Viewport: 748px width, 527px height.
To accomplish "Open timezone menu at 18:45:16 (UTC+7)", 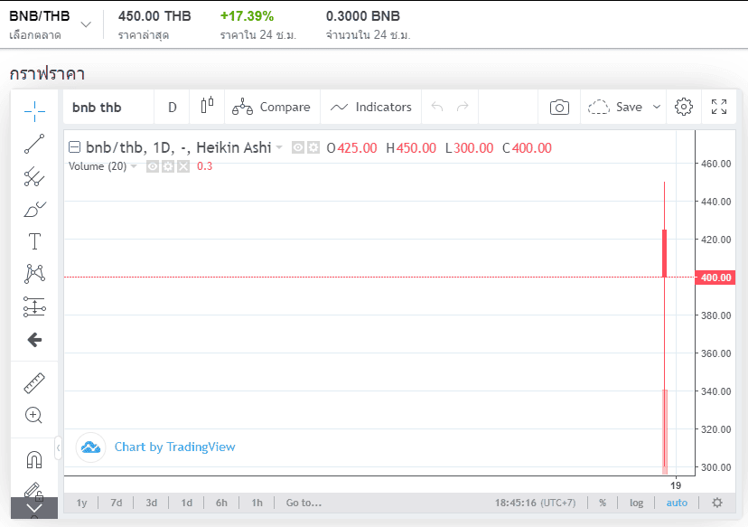I will tap(535, 503).
